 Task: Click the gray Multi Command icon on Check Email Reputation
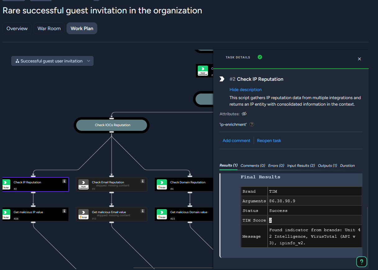tap(83, 184)
